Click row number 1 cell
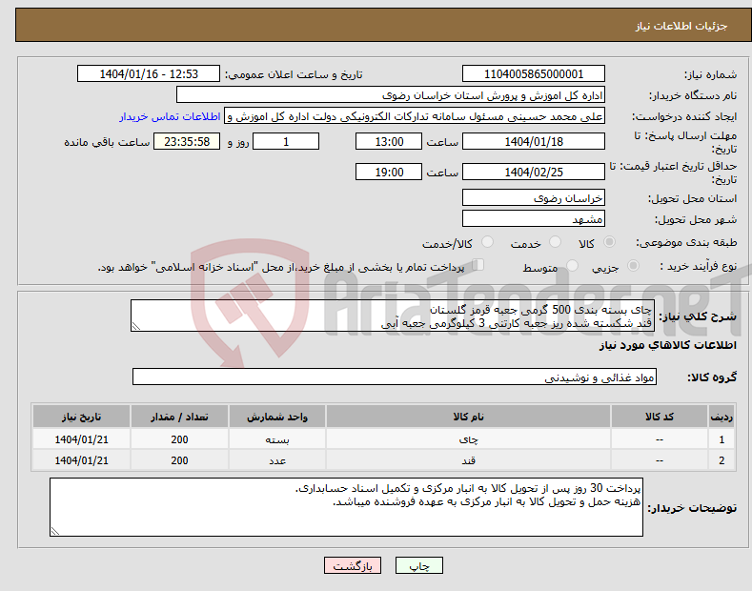 [722, 439]
